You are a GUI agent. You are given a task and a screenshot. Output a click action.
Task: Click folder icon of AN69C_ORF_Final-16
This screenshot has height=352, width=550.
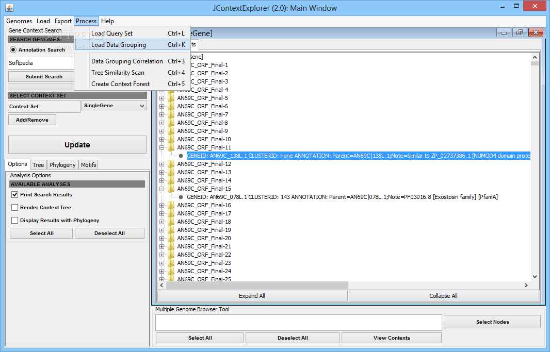coord(171,205)
